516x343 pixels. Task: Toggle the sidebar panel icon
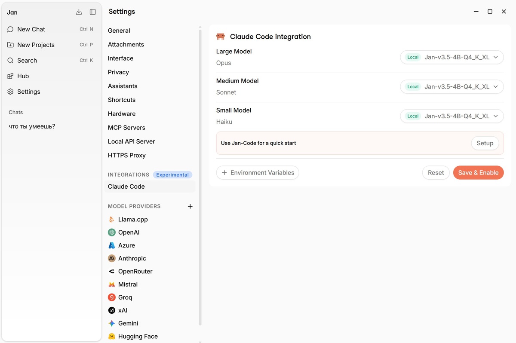coord(92,12)
